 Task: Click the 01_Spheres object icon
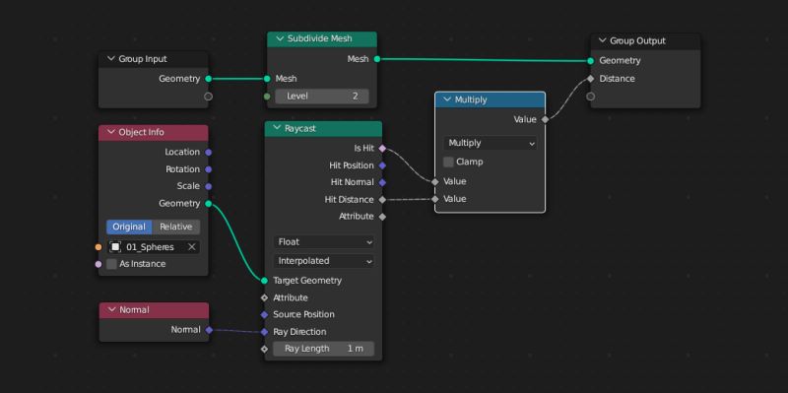(116, 247)
